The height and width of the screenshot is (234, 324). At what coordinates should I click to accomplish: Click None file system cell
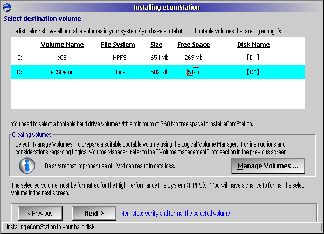click(119, 72)
